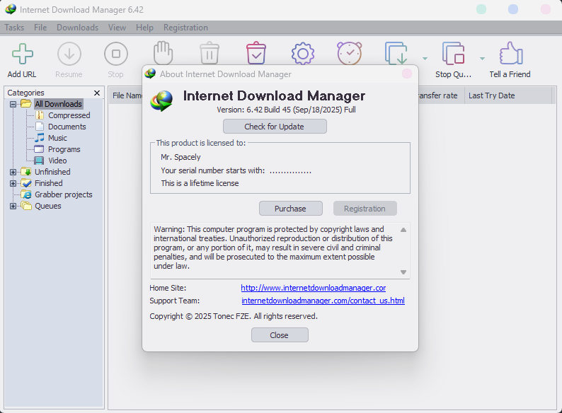Click the licensed name 'Mr. Spacely'

(x=180, y=157)
